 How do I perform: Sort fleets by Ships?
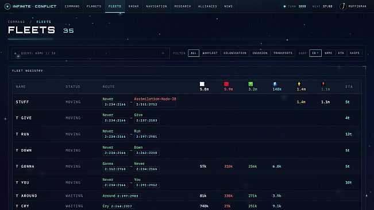click(354, 53)
